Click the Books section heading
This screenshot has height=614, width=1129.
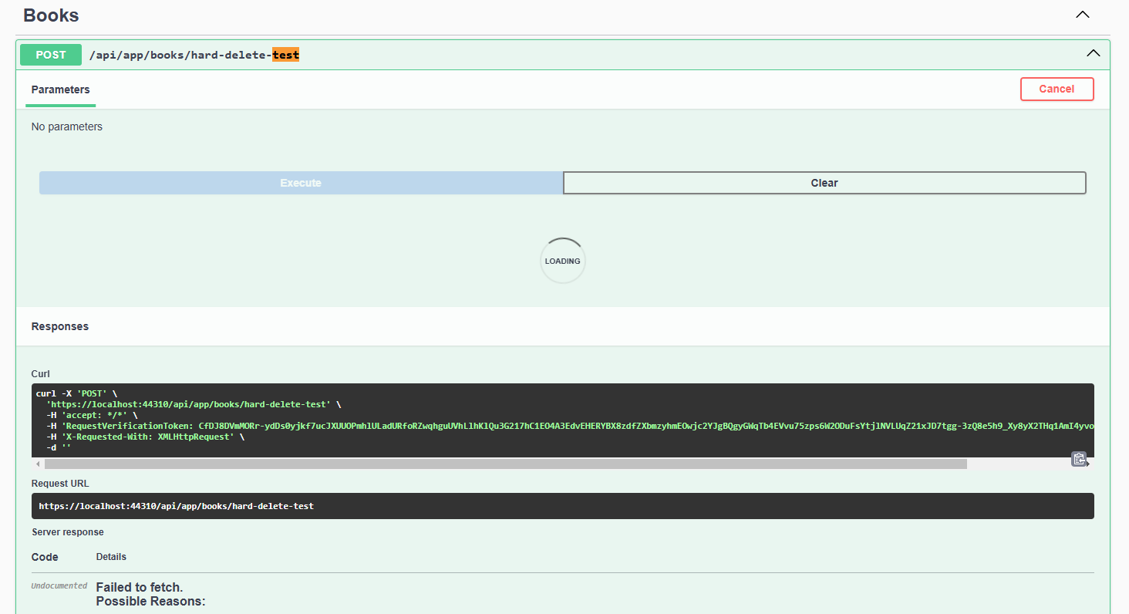(51, 15)
